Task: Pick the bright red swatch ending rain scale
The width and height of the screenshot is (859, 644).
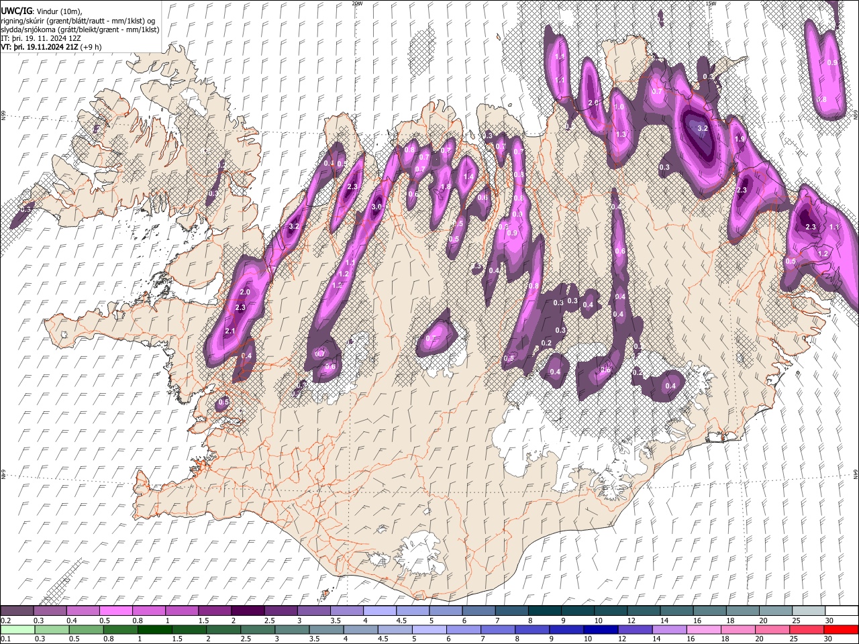Action: tap(841, 630)
